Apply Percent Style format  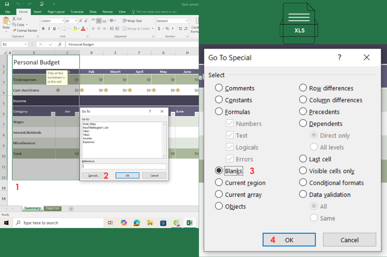click(167, 29)
